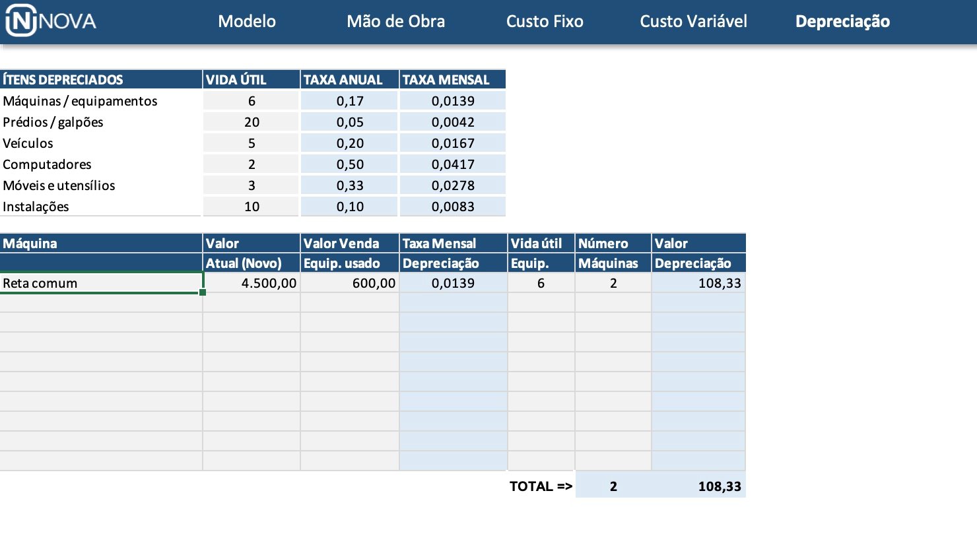Select the 'Valor Venda' column header
The image size is (977, 557).
click(x=350, y=243)
